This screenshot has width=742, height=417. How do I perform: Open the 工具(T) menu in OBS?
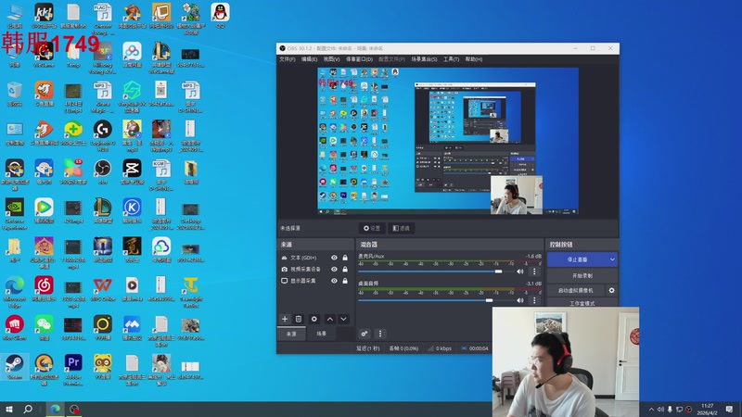click(x=451, y=59)
